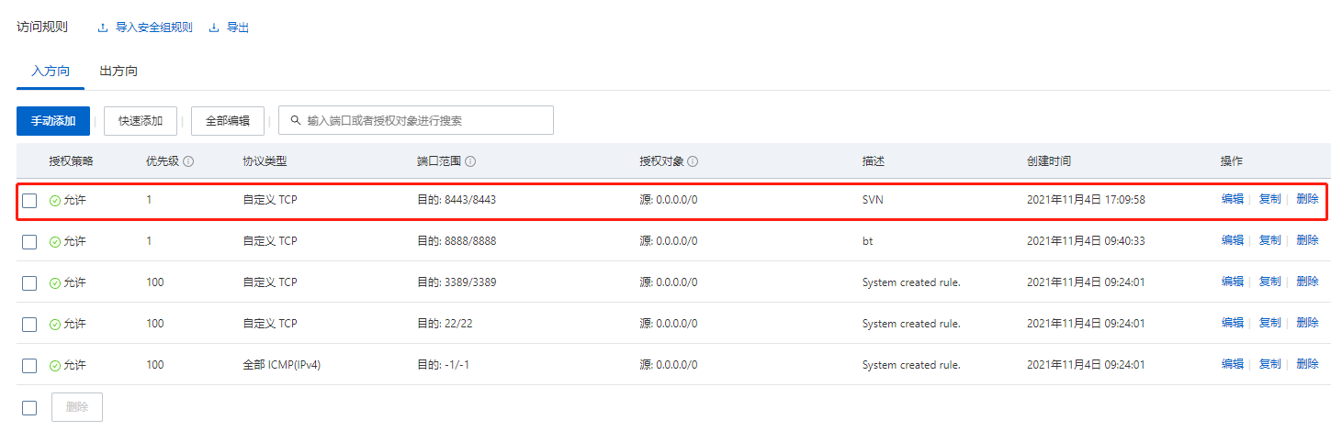This screenshot has height=431, width=1331.
Task: Focus the port or object search field
Action: click(x=416, y=120)
